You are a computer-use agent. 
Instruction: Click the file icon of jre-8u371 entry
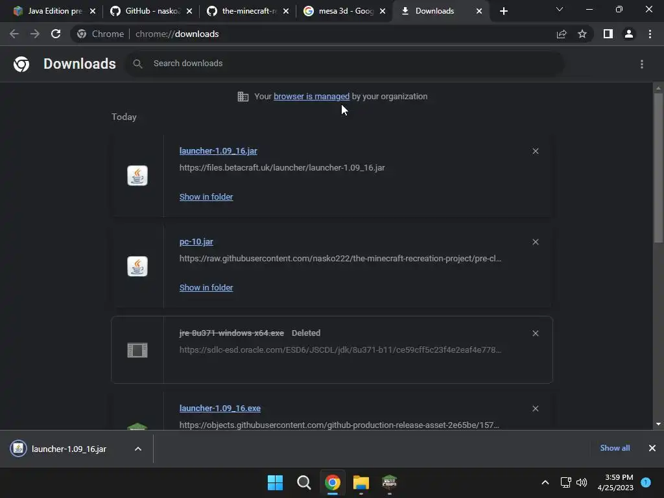coord(137,350)
